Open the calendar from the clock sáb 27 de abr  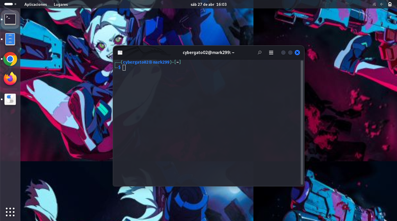coord(208,4)
